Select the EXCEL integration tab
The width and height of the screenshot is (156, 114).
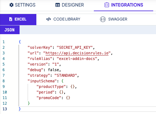pyautogui.click(x=18, y=20)
